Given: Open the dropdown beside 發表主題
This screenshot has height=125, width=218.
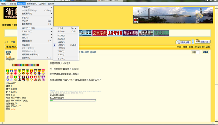Looking at the screenshot, I should point(193,42).
